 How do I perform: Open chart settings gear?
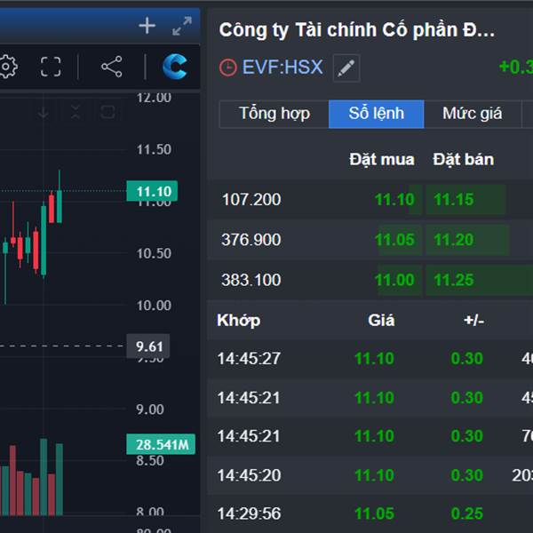tap(8, 66)
